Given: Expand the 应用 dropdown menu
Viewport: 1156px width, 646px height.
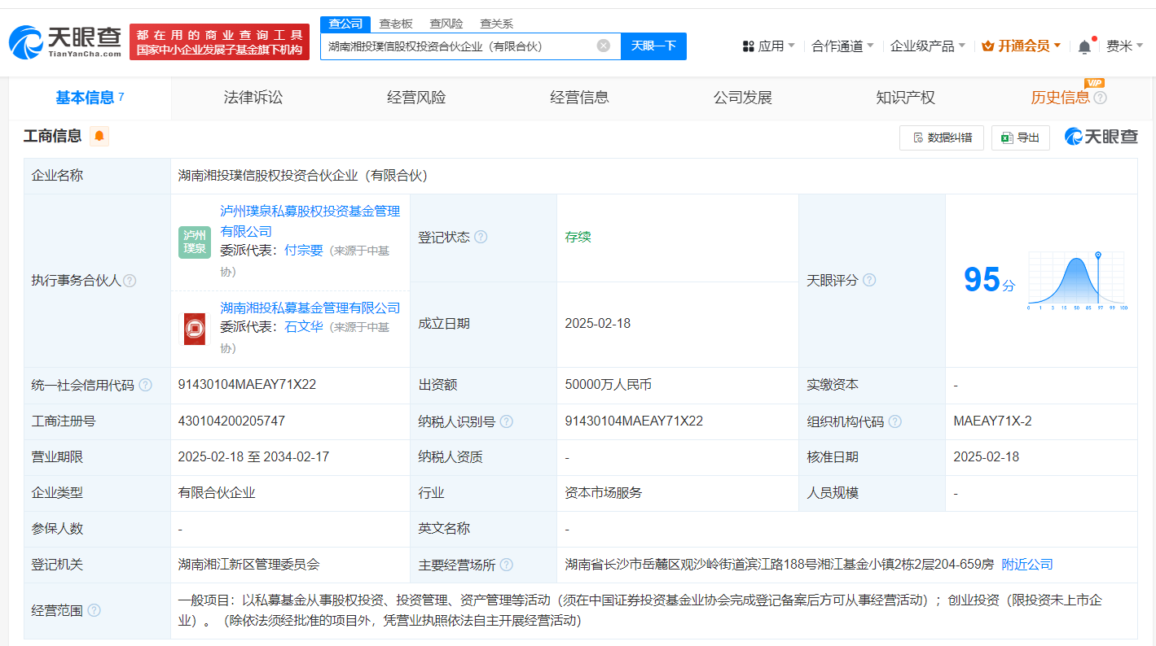Looking at the screenshot, I should 769,46.
